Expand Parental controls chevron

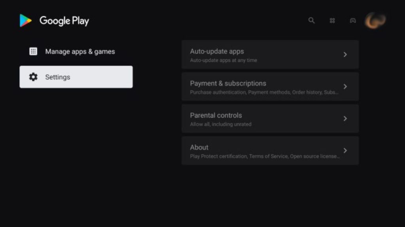pyautogui.click(x=345, y=118)
